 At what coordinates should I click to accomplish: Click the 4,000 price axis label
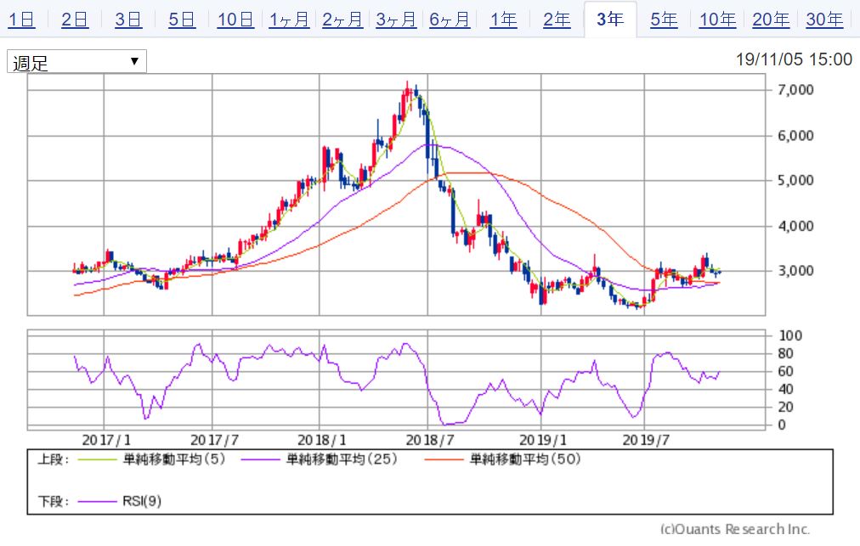(x=795, y=226)
